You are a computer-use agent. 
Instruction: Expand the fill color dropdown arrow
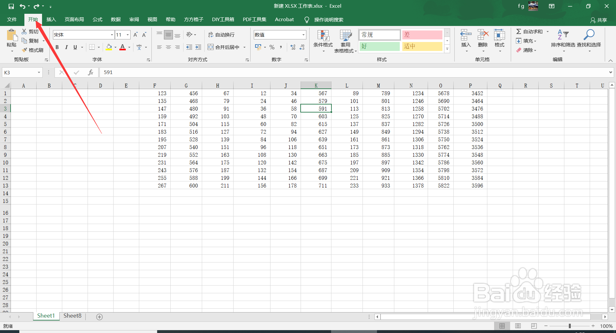pos(115,47)
